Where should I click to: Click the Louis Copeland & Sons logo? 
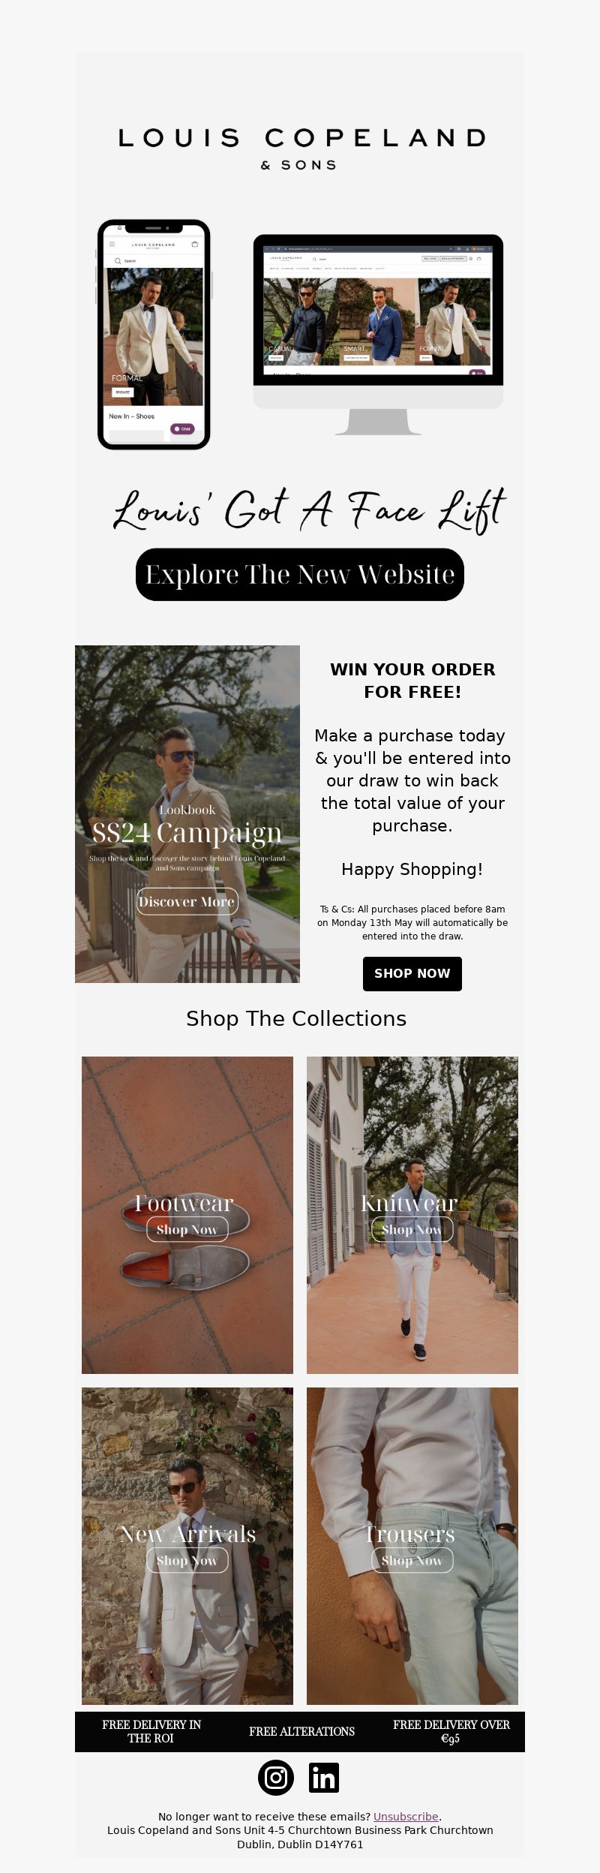pyautogui.click(x=300, y=149)
